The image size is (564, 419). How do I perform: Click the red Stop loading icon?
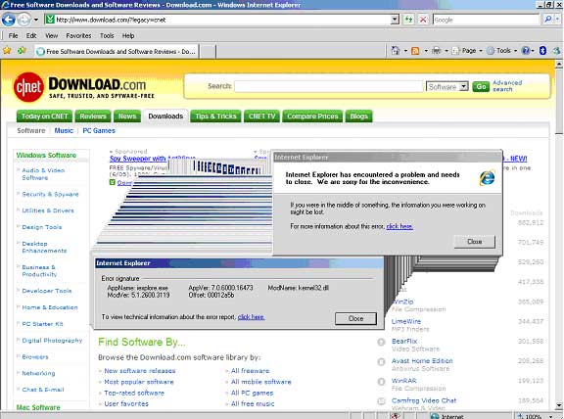click(423, 20)
